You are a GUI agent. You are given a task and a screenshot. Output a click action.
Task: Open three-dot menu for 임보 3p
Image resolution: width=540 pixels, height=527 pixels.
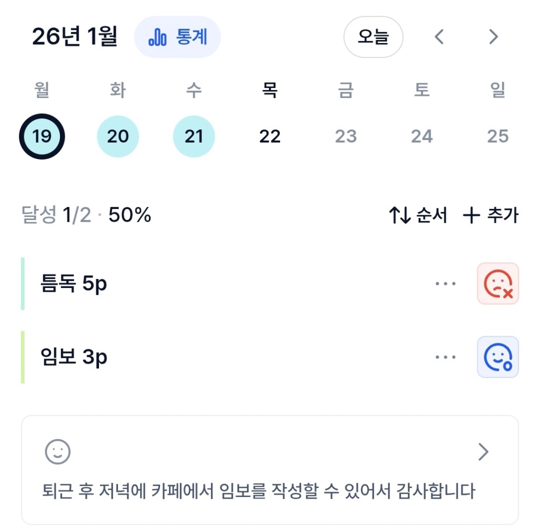pos(445,357)
